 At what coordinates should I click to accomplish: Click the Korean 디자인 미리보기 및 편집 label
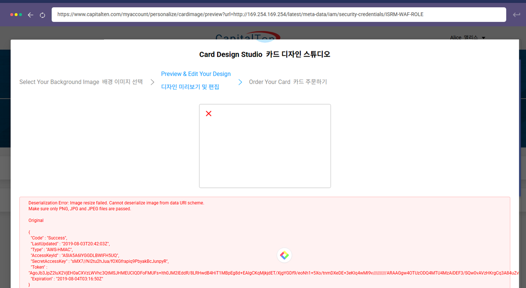[190, 87]
